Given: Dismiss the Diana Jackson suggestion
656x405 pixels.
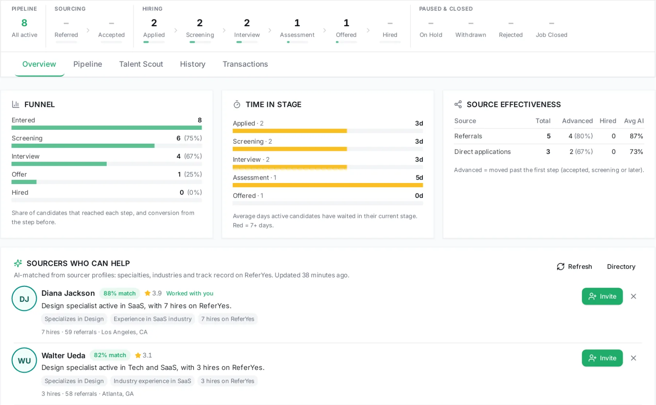Looking at the screenshot, I should pyautogui.click(x=633, y=296).
